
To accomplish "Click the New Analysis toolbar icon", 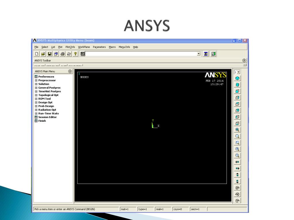I will [36, 54].
